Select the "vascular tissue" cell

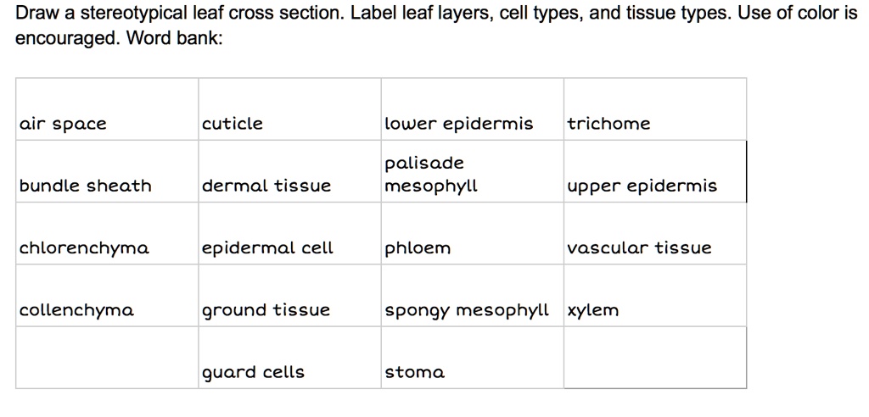[639, 248]
